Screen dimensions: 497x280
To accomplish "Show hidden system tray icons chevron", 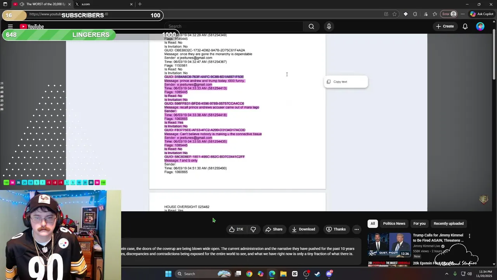I will [x=447, y=274].
